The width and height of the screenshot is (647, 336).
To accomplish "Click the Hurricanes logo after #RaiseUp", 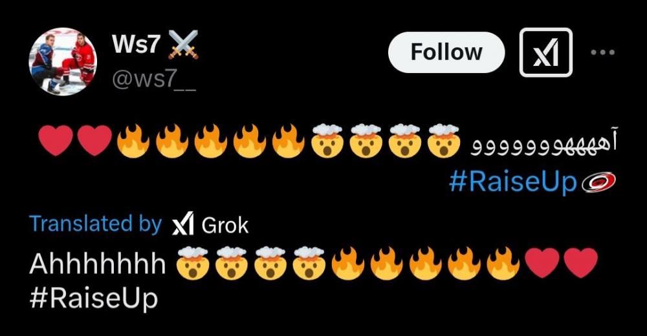I will click(598, 182).
